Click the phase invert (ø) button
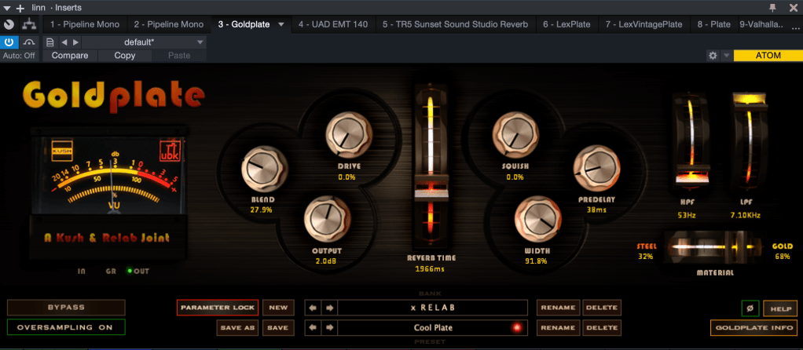Image resolution: width=803 pixels, height=350 pixels. (750, 308)
